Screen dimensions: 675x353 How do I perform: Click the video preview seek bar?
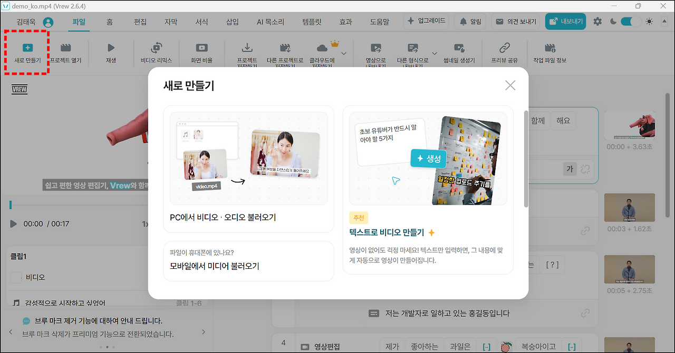pyautogui.click(x=79, y=205)
